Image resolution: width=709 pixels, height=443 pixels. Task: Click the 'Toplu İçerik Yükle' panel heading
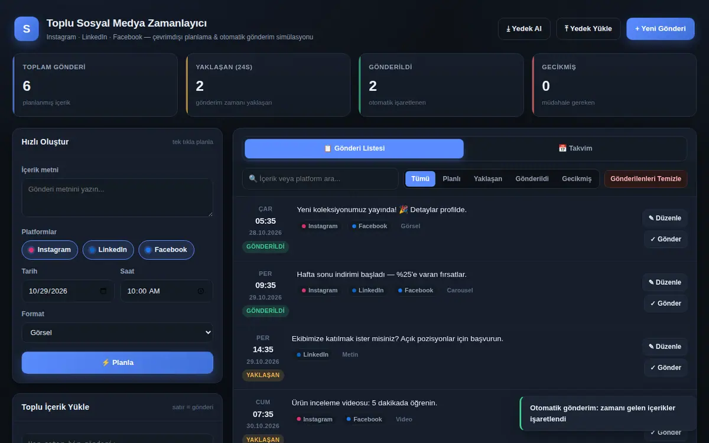pyautogui.click(x=56, y=407)
